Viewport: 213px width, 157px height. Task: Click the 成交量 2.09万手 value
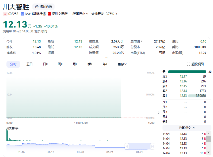pos(117,41)
